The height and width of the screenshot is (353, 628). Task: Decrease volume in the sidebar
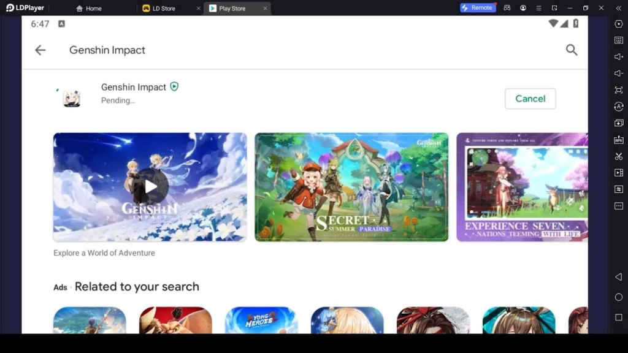[x=619, y=74]
